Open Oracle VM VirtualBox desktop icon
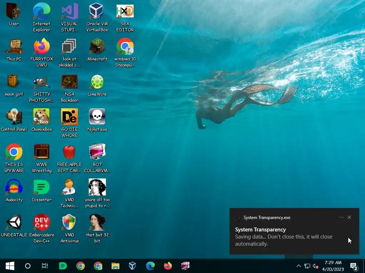 point(97,17)
